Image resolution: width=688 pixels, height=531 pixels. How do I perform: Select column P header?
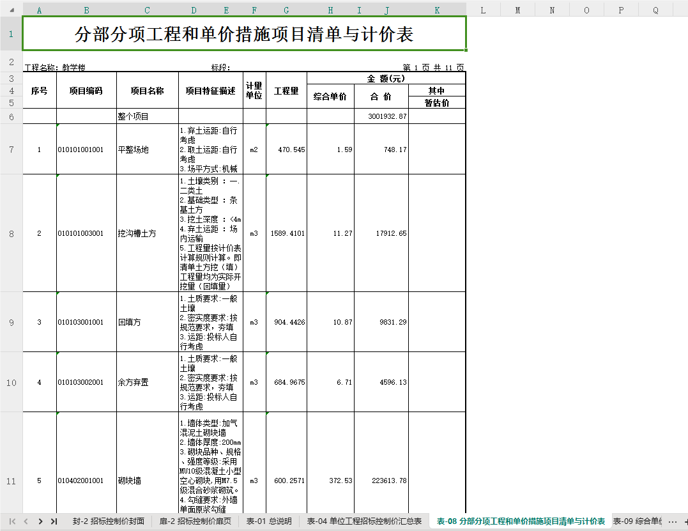[621, 10]
